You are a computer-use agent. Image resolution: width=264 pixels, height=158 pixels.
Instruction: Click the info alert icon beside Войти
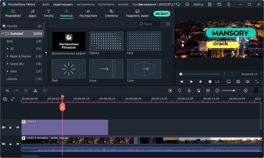(x=187, y=5)
